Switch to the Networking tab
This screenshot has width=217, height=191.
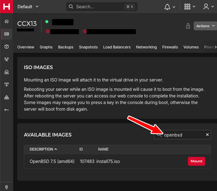pos(146,47)
